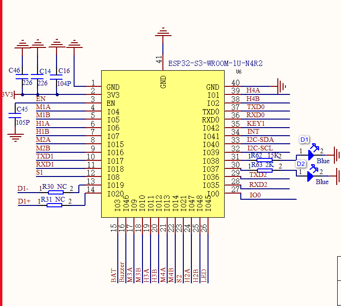Click the 104P value under C16
The image size is (341, 306).
(64, 83)
